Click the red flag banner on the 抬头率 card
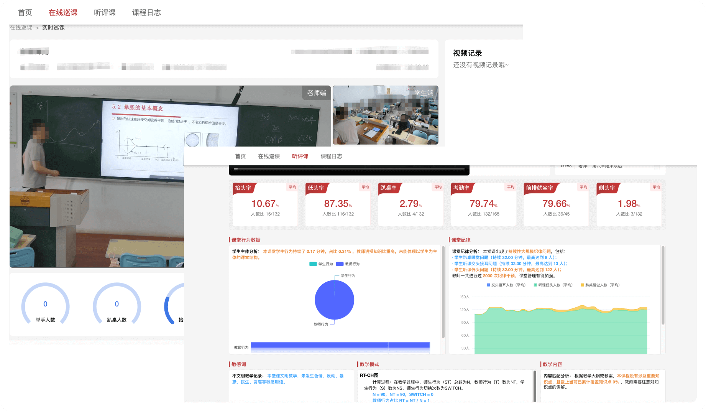This screenshot has width=706, height=412. point(244,188)
